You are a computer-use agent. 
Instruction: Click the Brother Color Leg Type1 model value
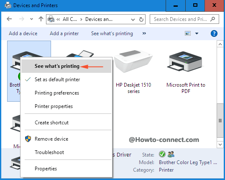click(x=188, y=162)
